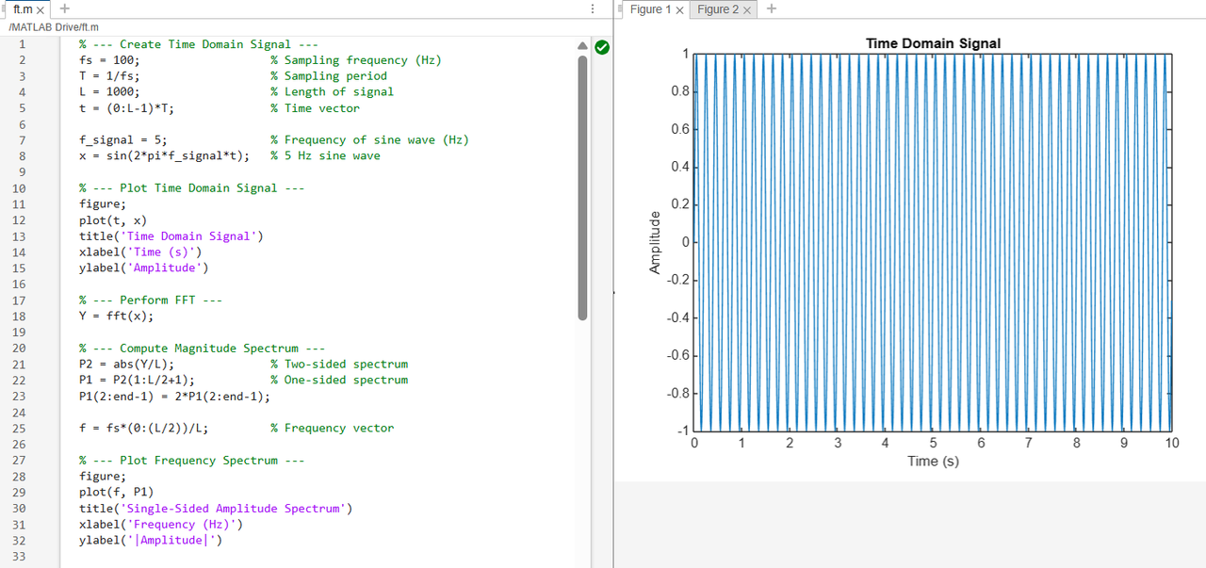Screen dimensions: 1206x568
Task: Click the 'fs = 100;' code line
Action: pyautogui.click(x=109, y=60)
